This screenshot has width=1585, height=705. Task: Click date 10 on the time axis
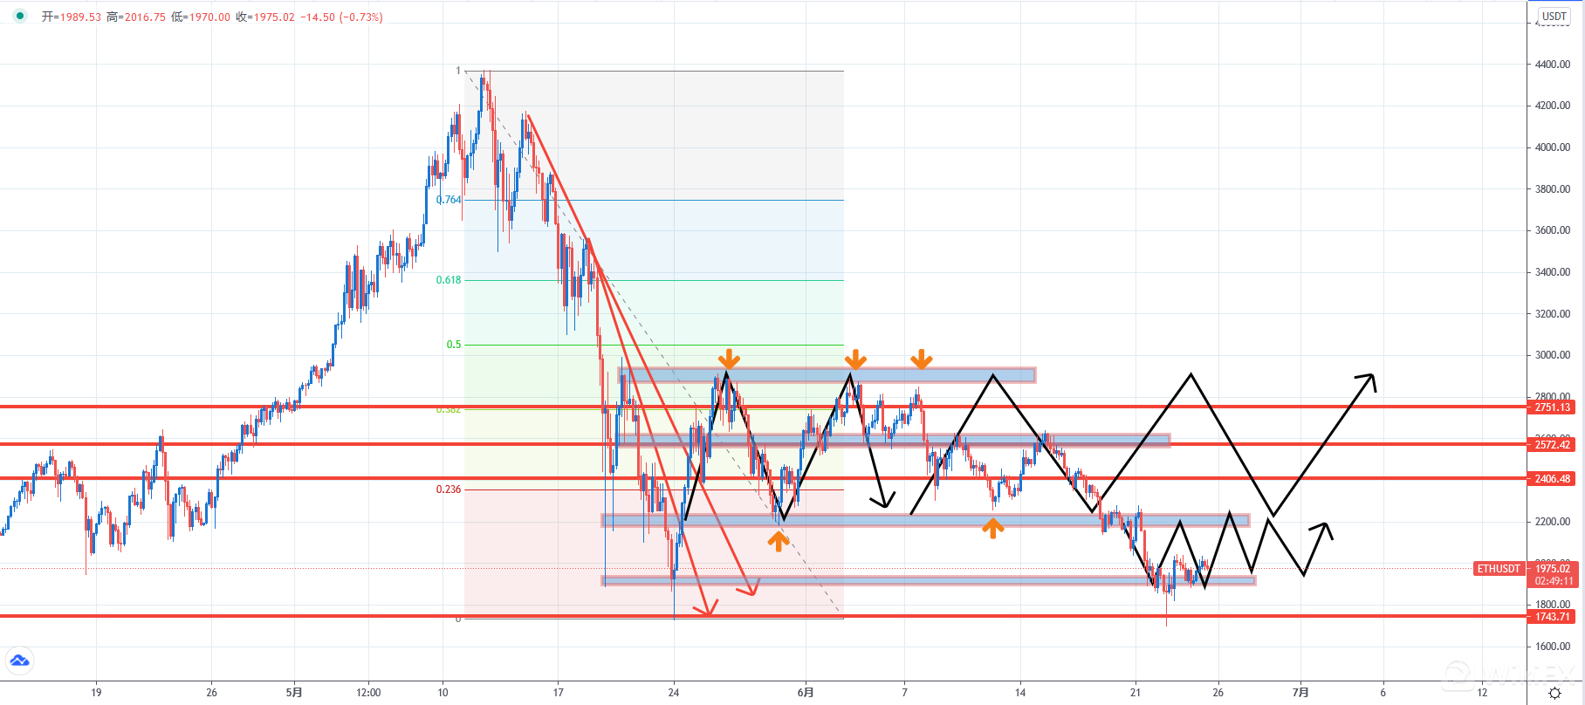coord(443,693)
